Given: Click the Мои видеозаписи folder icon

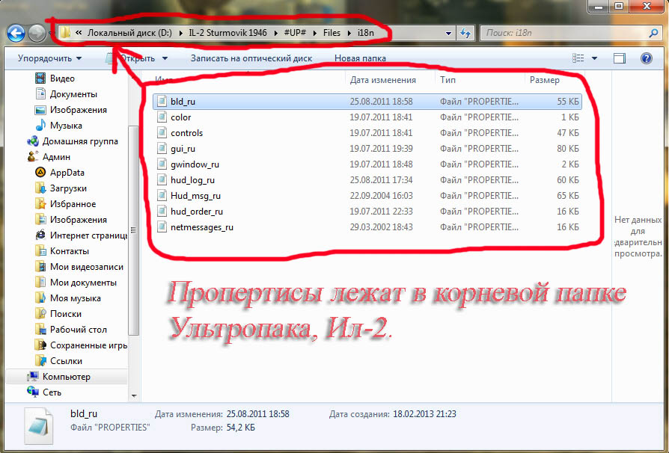Looking at the screenshot, I should (40, 267).
